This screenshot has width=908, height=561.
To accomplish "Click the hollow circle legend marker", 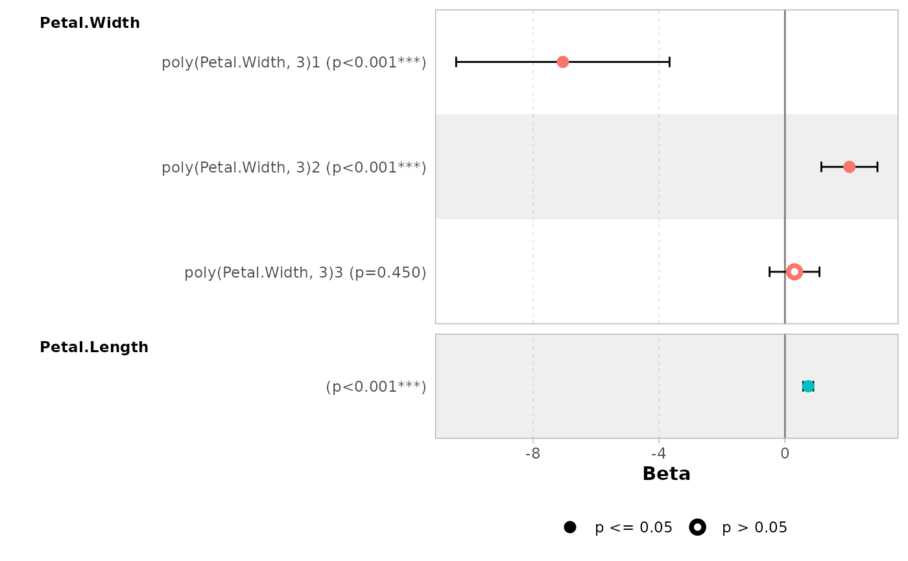I will point(697,527).
